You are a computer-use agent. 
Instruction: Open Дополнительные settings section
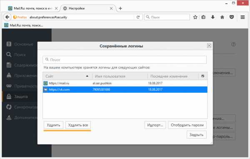pos(22,118)
